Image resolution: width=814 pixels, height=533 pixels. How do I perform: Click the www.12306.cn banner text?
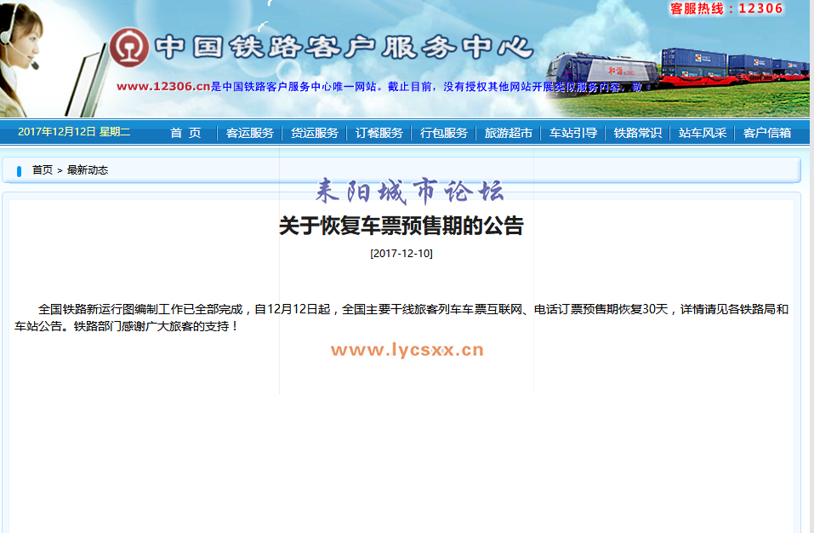click(x=163, y=86)
